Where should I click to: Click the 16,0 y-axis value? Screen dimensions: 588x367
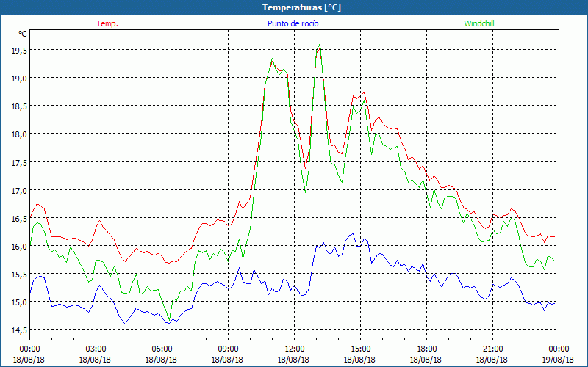(19, 246)
